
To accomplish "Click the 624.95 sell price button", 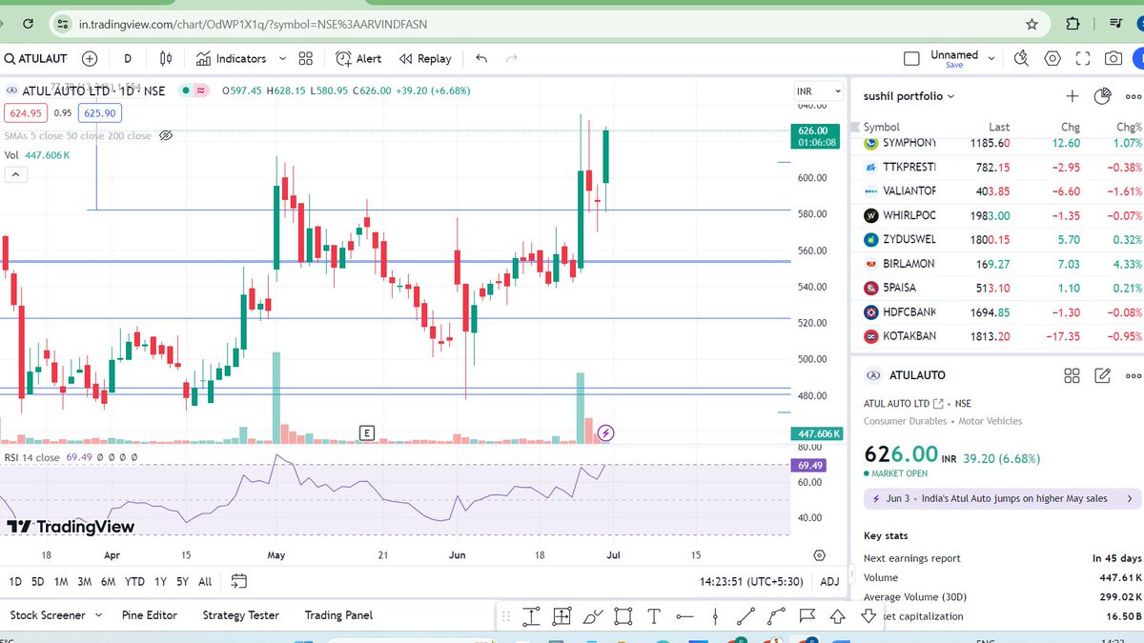I will tap(25, 113).
